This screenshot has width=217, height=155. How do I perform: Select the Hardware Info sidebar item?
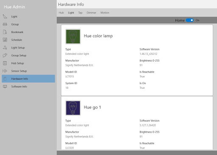click(28, 79)
